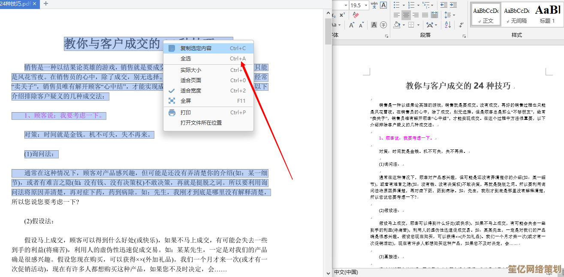564x277 pixels.
Task: Click the grow font size icon
Action: pos(353,25)
